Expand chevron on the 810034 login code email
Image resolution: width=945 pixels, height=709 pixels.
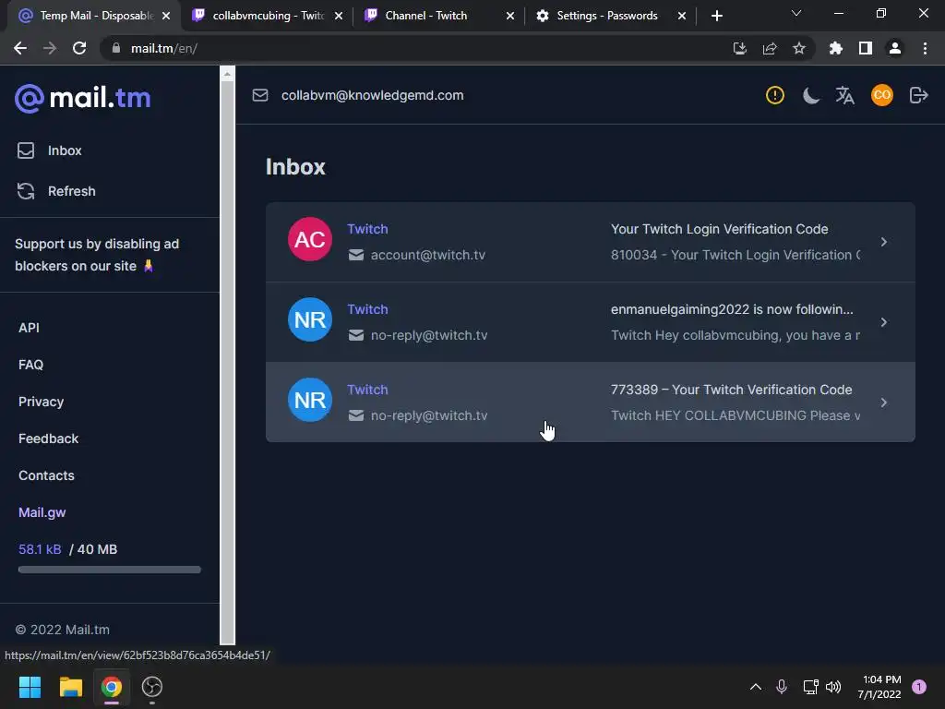point(883,242)
